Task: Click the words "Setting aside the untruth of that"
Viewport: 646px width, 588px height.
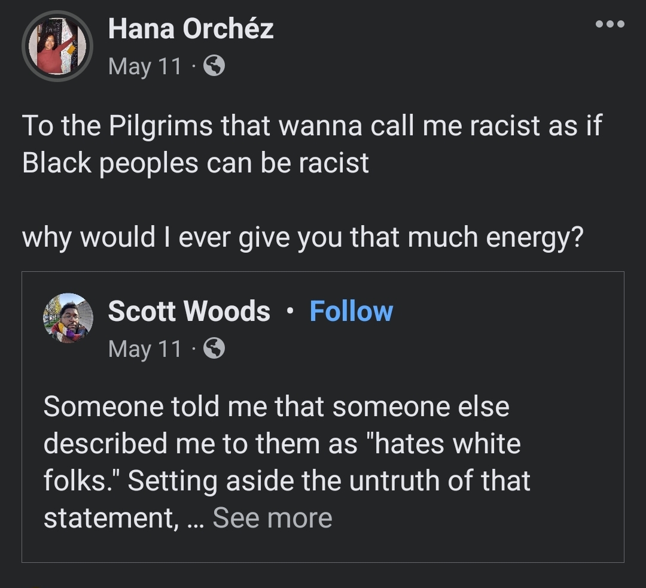Action: (329, 481)
